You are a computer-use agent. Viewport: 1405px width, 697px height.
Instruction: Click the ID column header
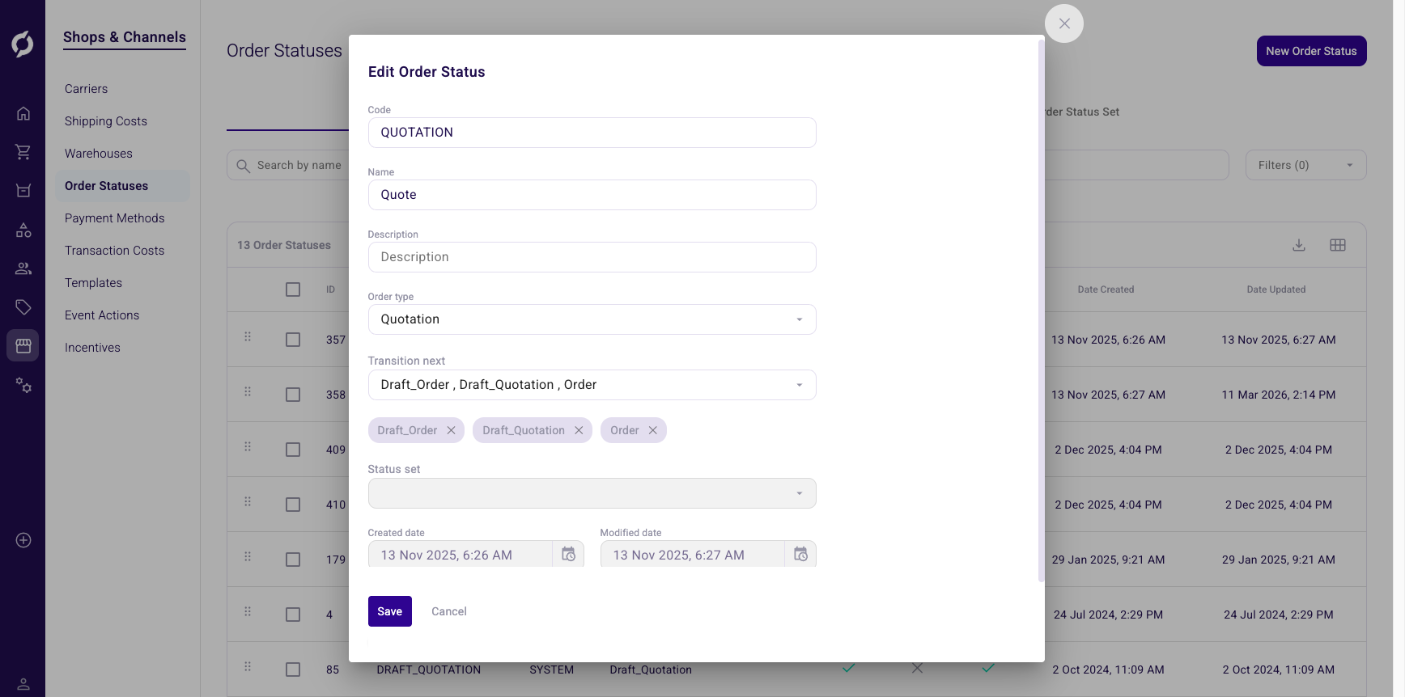(330, 289)
